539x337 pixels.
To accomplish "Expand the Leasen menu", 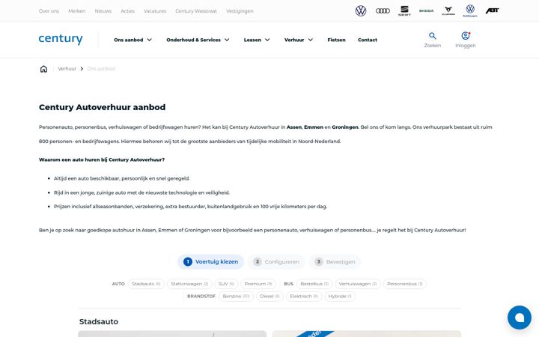I will tap(257, 40).
